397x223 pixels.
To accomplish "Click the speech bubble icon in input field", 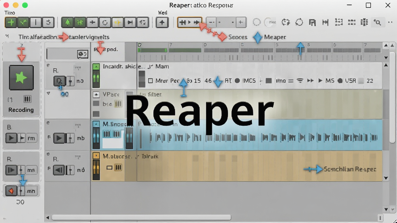I will pyautogui.click(x=83, y=54).
